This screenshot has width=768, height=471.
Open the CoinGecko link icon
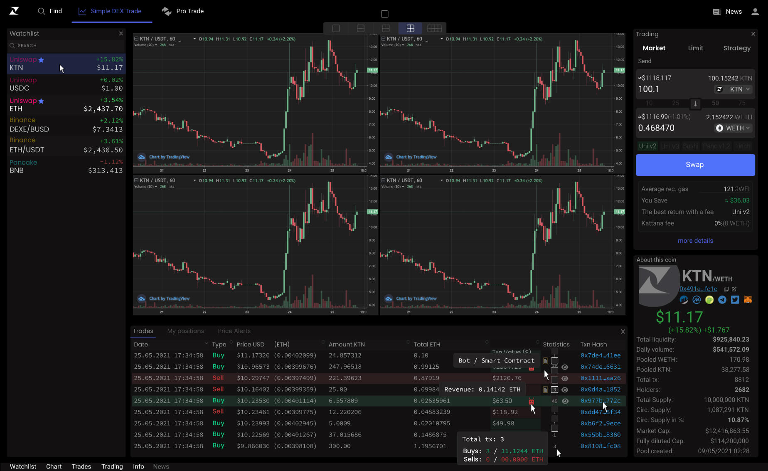(709, 300)
